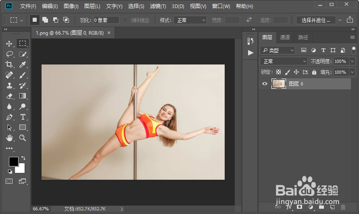359x214 pixels.
Task: Open the 不透明度 value dropdown arrow
Action: [352, 61]
